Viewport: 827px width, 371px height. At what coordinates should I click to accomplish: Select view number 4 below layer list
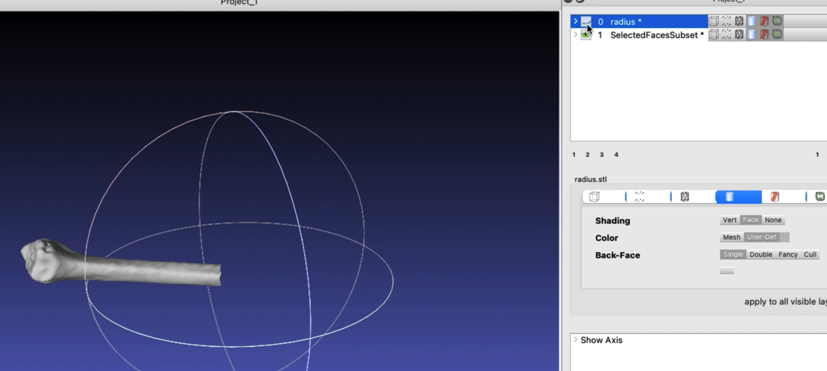[616, 154]
